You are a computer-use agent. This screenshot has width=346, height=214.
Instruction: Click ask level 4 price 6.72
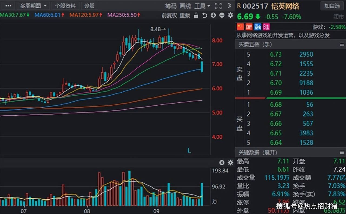coord(276,64)
